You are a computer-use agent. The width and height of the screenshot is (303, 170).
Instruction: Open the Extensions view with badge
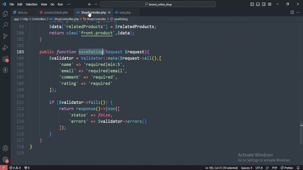point(5,59)
